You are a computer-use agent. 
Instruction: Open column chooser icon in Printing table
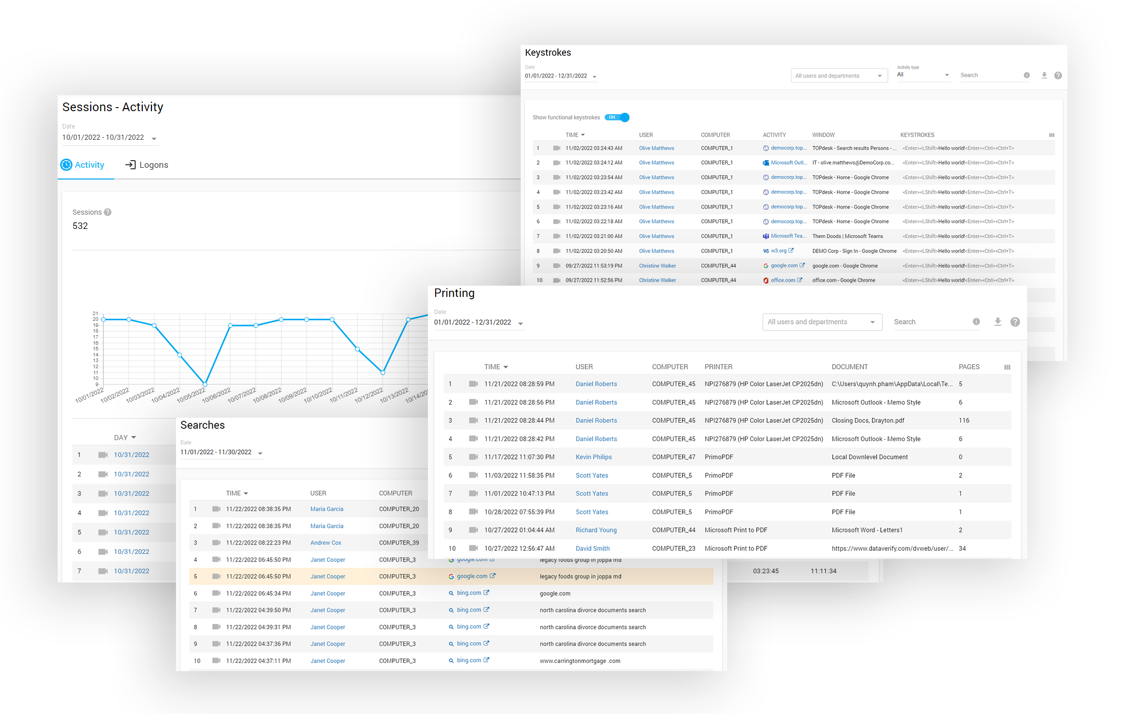click(x=1007, y=367)
